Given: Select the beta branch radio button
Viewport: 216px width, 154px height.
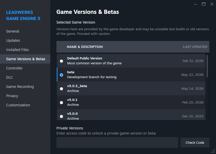Looking at the screenshot, I should [x=61, y=75].
